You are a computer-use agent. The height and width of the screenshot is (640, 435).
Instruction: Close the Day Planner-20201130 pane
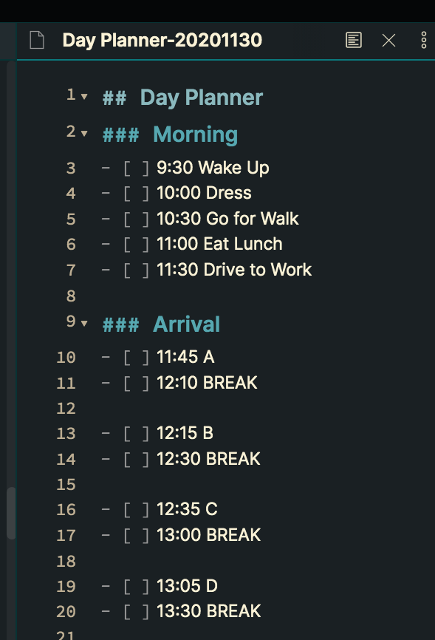pyautogui.click(x=388, y=41)
